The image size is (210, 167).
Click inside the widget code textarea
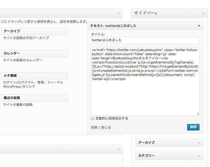point(145,81)
